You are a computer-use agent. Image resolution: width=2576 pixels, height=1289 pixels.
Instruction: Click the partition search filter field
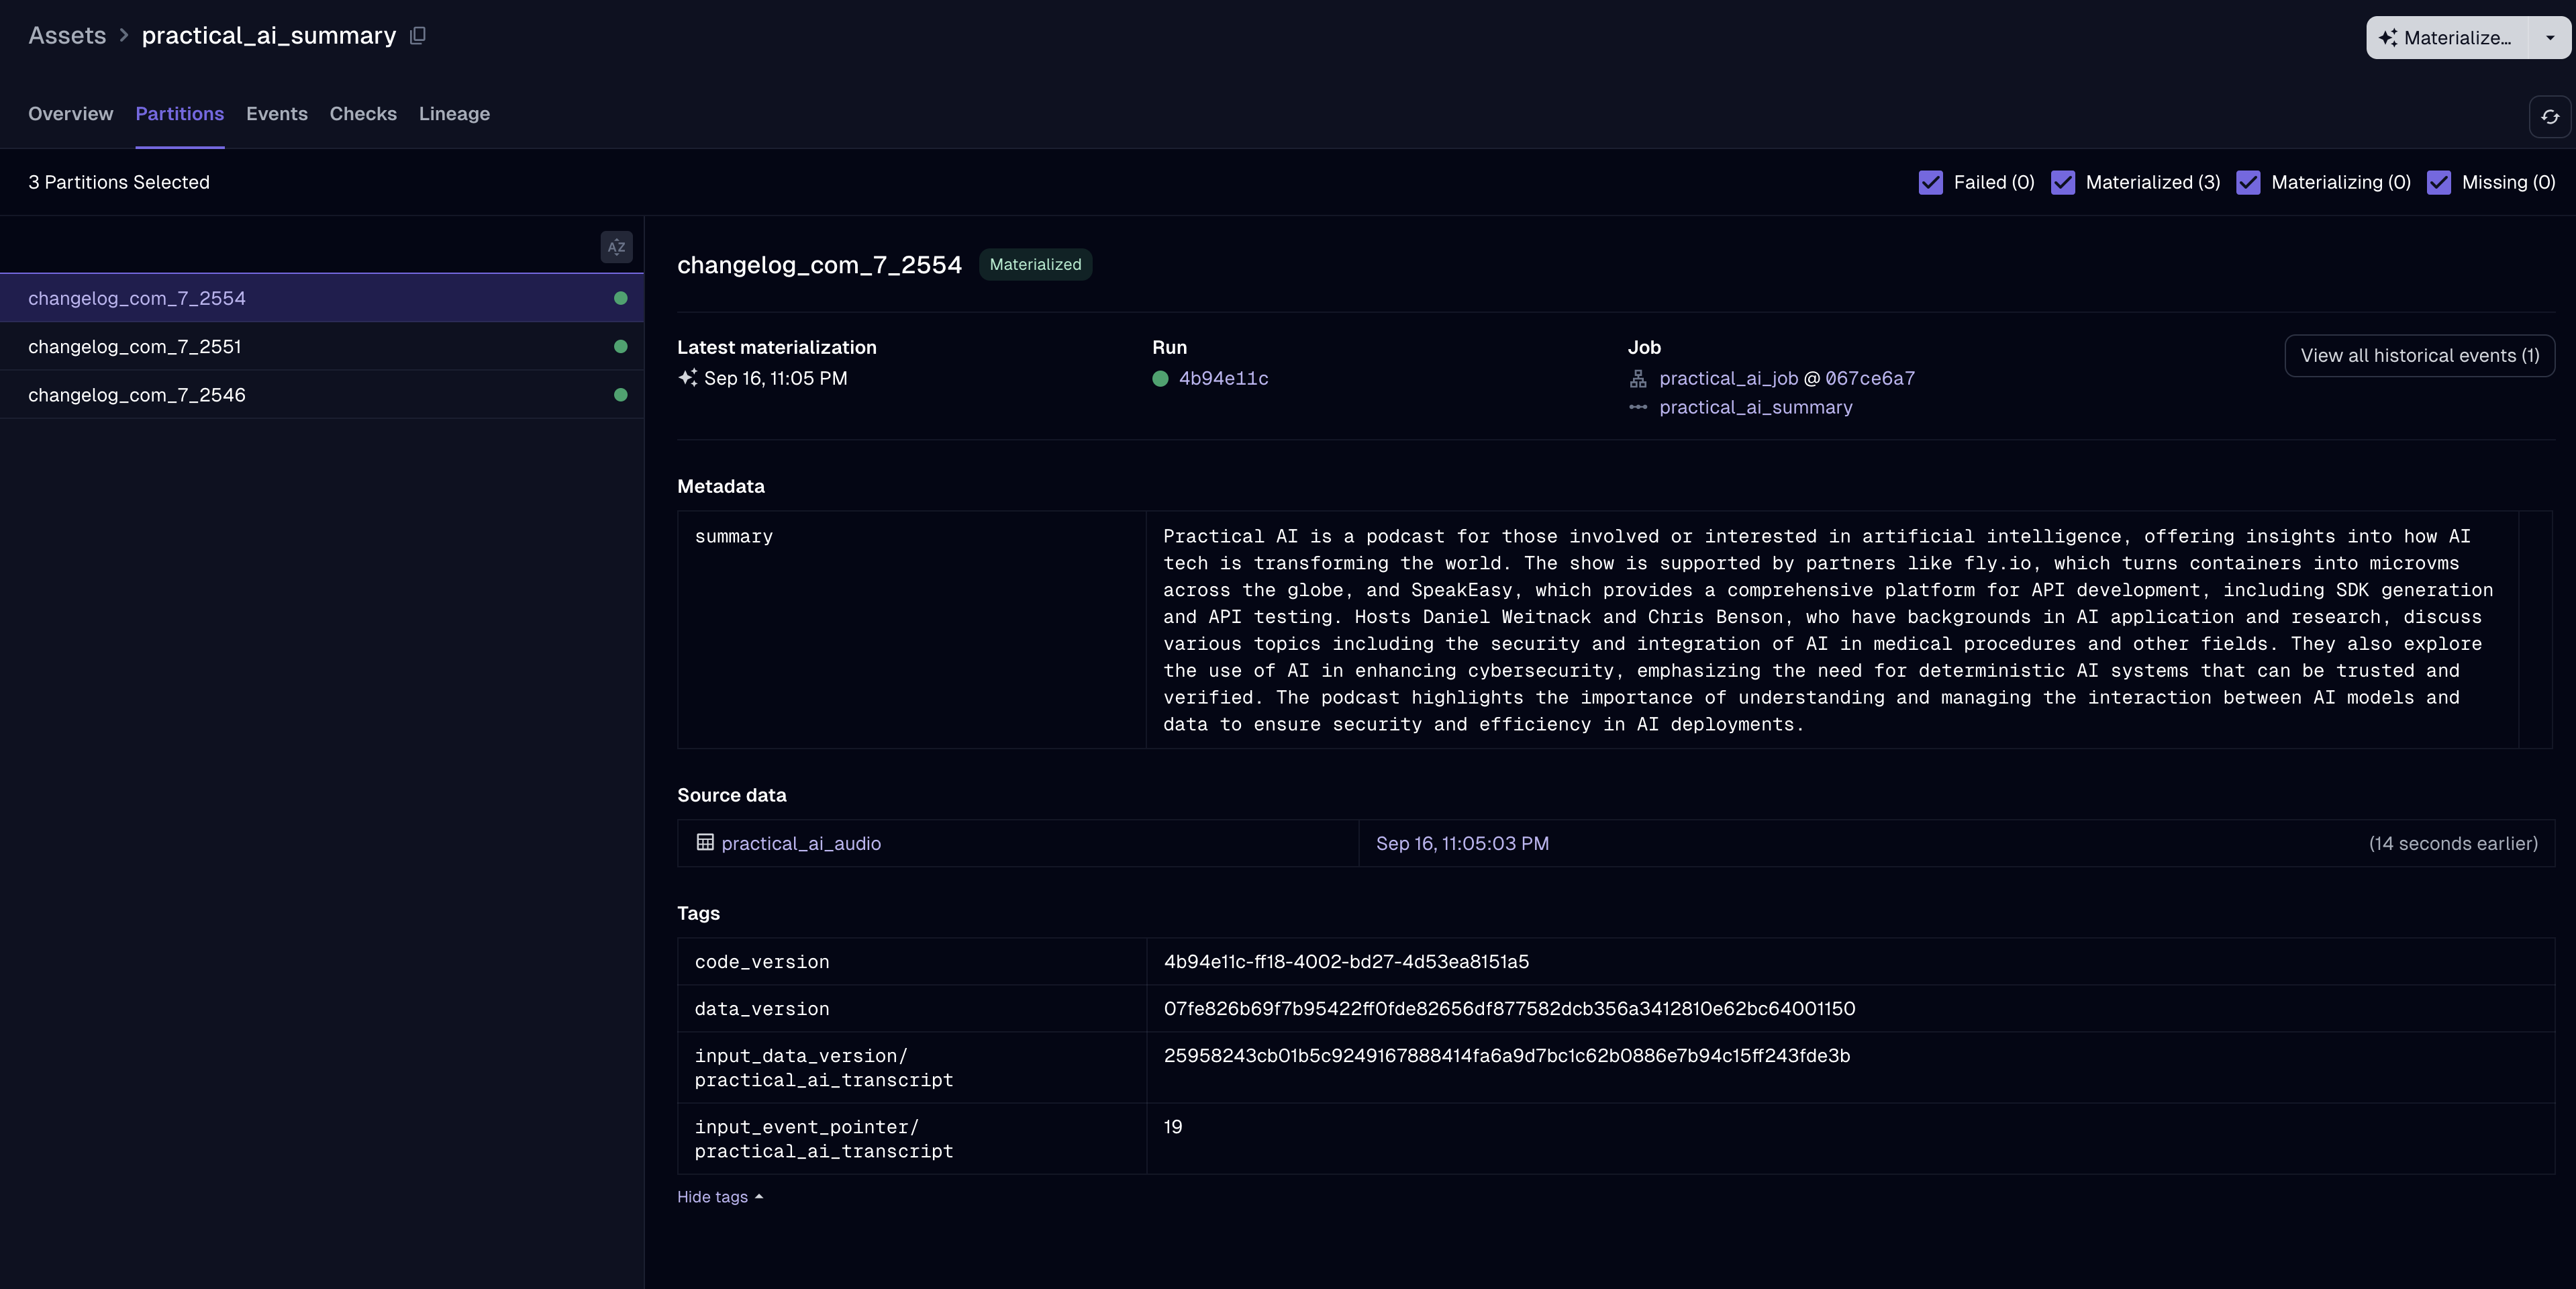tap(300, 247)
